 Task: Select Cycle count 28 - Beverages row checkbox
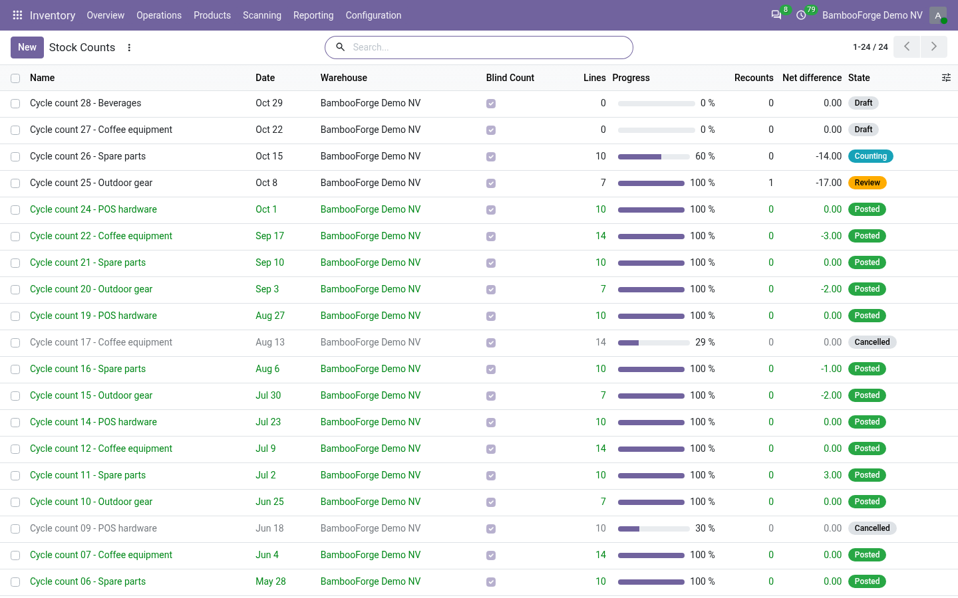pyautogui.click(x=15, y=104)
